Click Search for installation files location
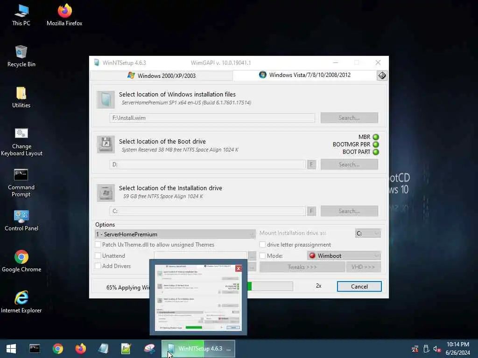This screenshot has width=478, height=358. tap(349, 118)
